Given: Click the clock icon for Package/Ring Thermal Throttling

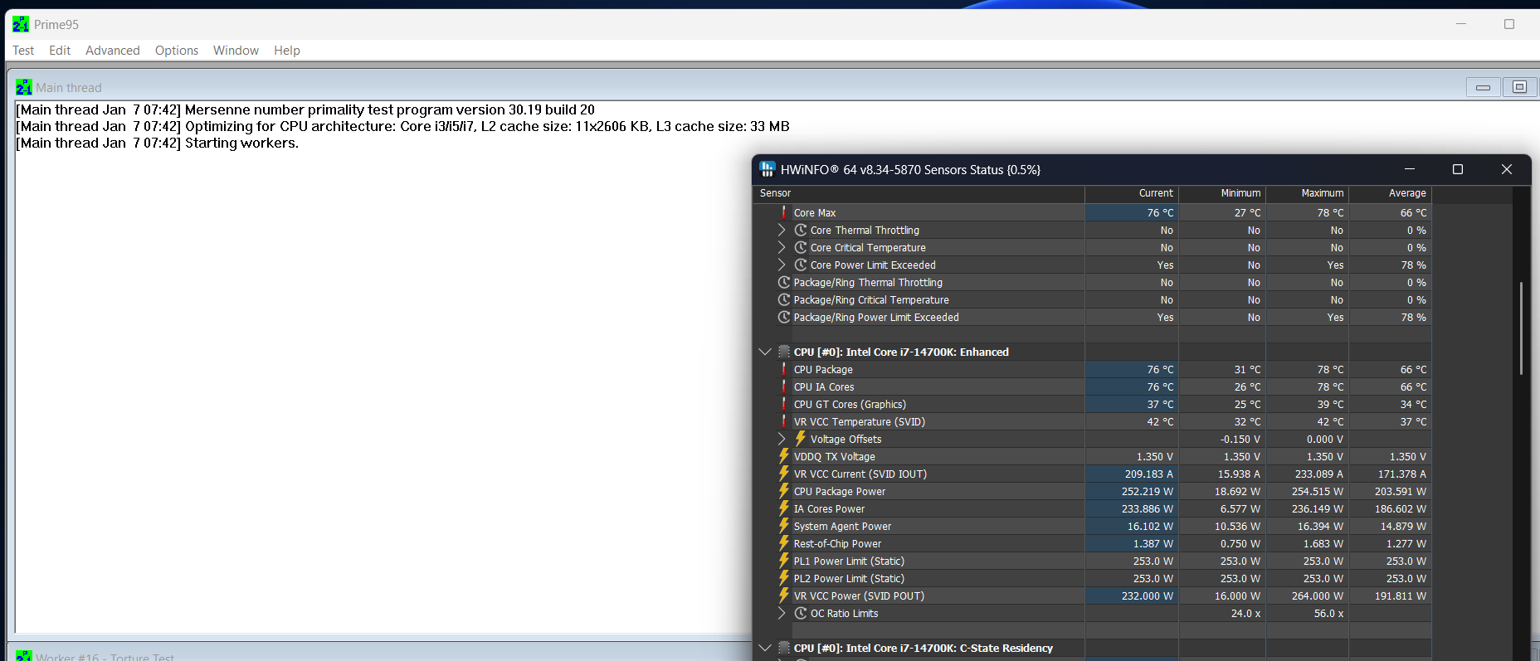Looking at the screenshot, I should tap(784, 282).
